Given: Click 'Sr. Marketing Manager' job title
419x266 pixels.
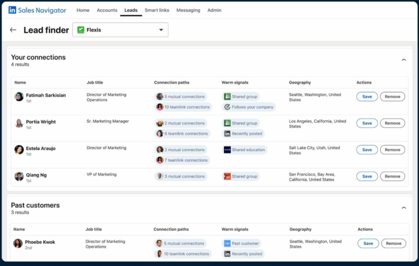Looking at the screenshot, I should click(x=108, y=121).
